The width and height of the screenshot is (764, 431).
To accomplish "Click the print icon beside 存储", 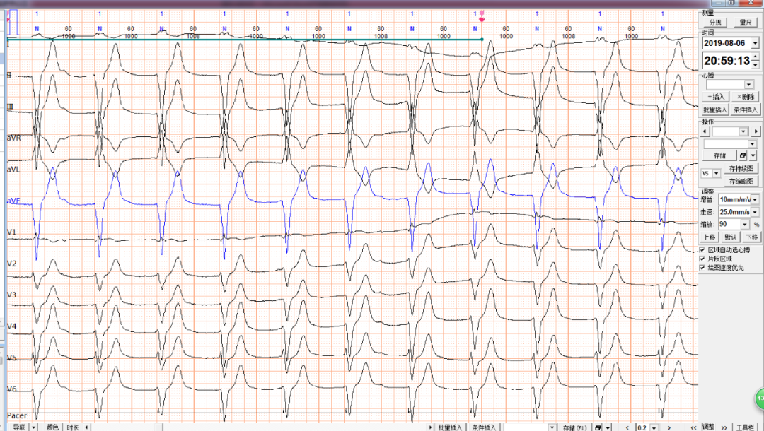I will click(x=743, y=155).
